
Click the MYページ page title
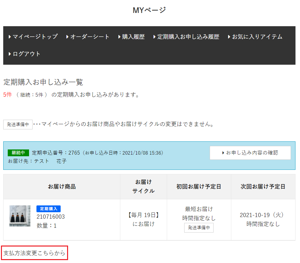pos(149,10)
